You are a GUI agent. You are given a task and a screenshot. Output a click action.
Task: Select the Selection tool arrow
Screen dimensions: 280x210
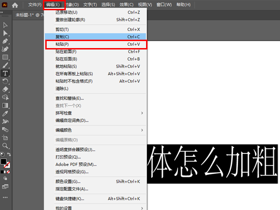coord(6,25)
